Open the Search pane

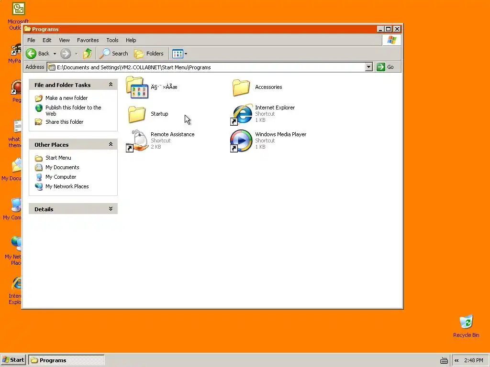pyautogui.click(x=114, y=54)
